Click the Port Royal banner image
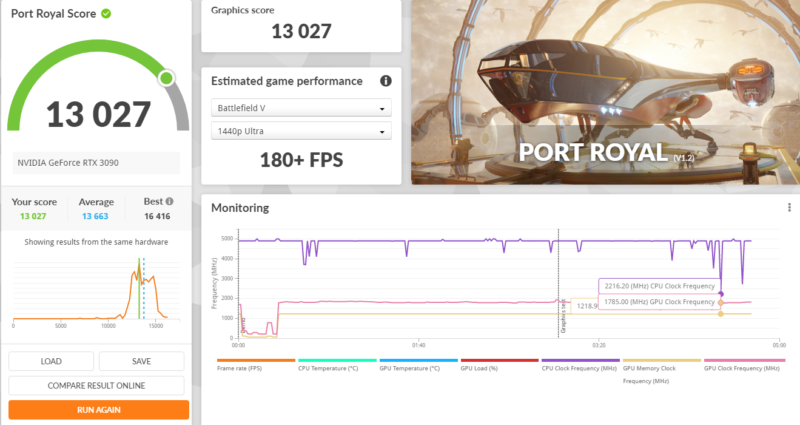Viewport: 800px width, 425px height. [605, 92]
